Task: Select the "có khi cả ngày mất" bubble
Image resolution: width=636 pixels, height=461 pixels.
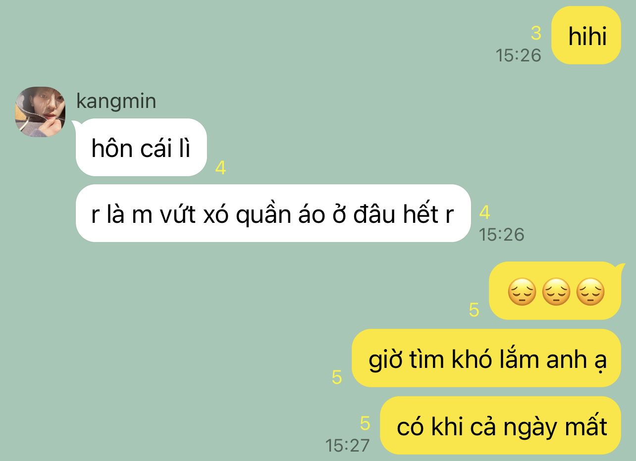Action: [500, 425]
